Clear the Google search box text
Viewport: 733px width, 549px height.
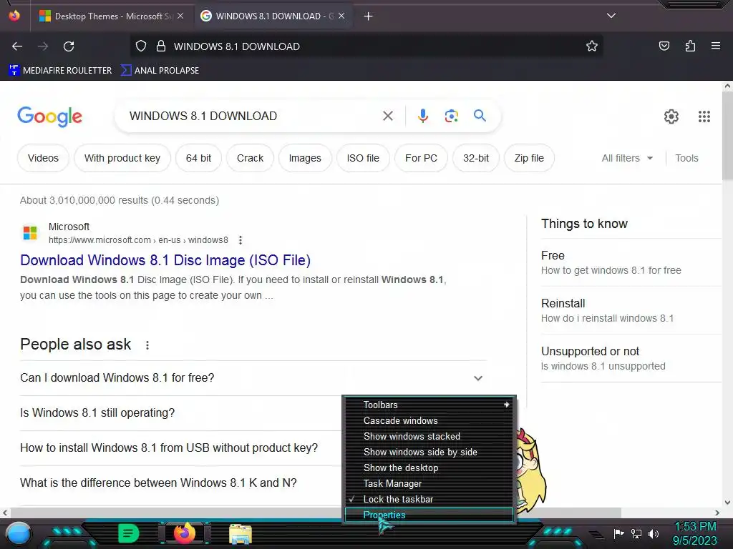pyautogui.click(x=388, y=116)
